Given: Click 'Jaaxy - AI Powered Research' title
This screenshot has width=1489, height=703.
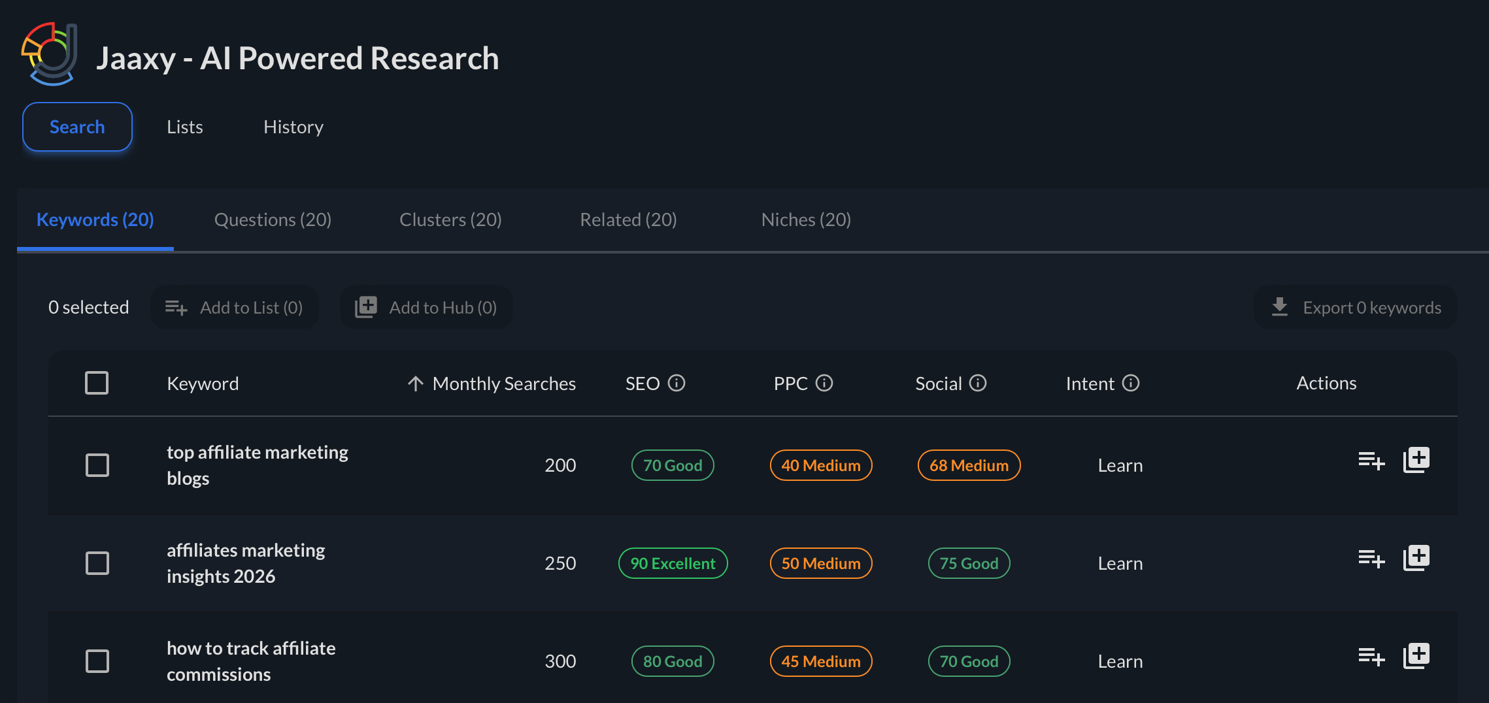Looking at the screenshot, I should click(x=297, y=58).
